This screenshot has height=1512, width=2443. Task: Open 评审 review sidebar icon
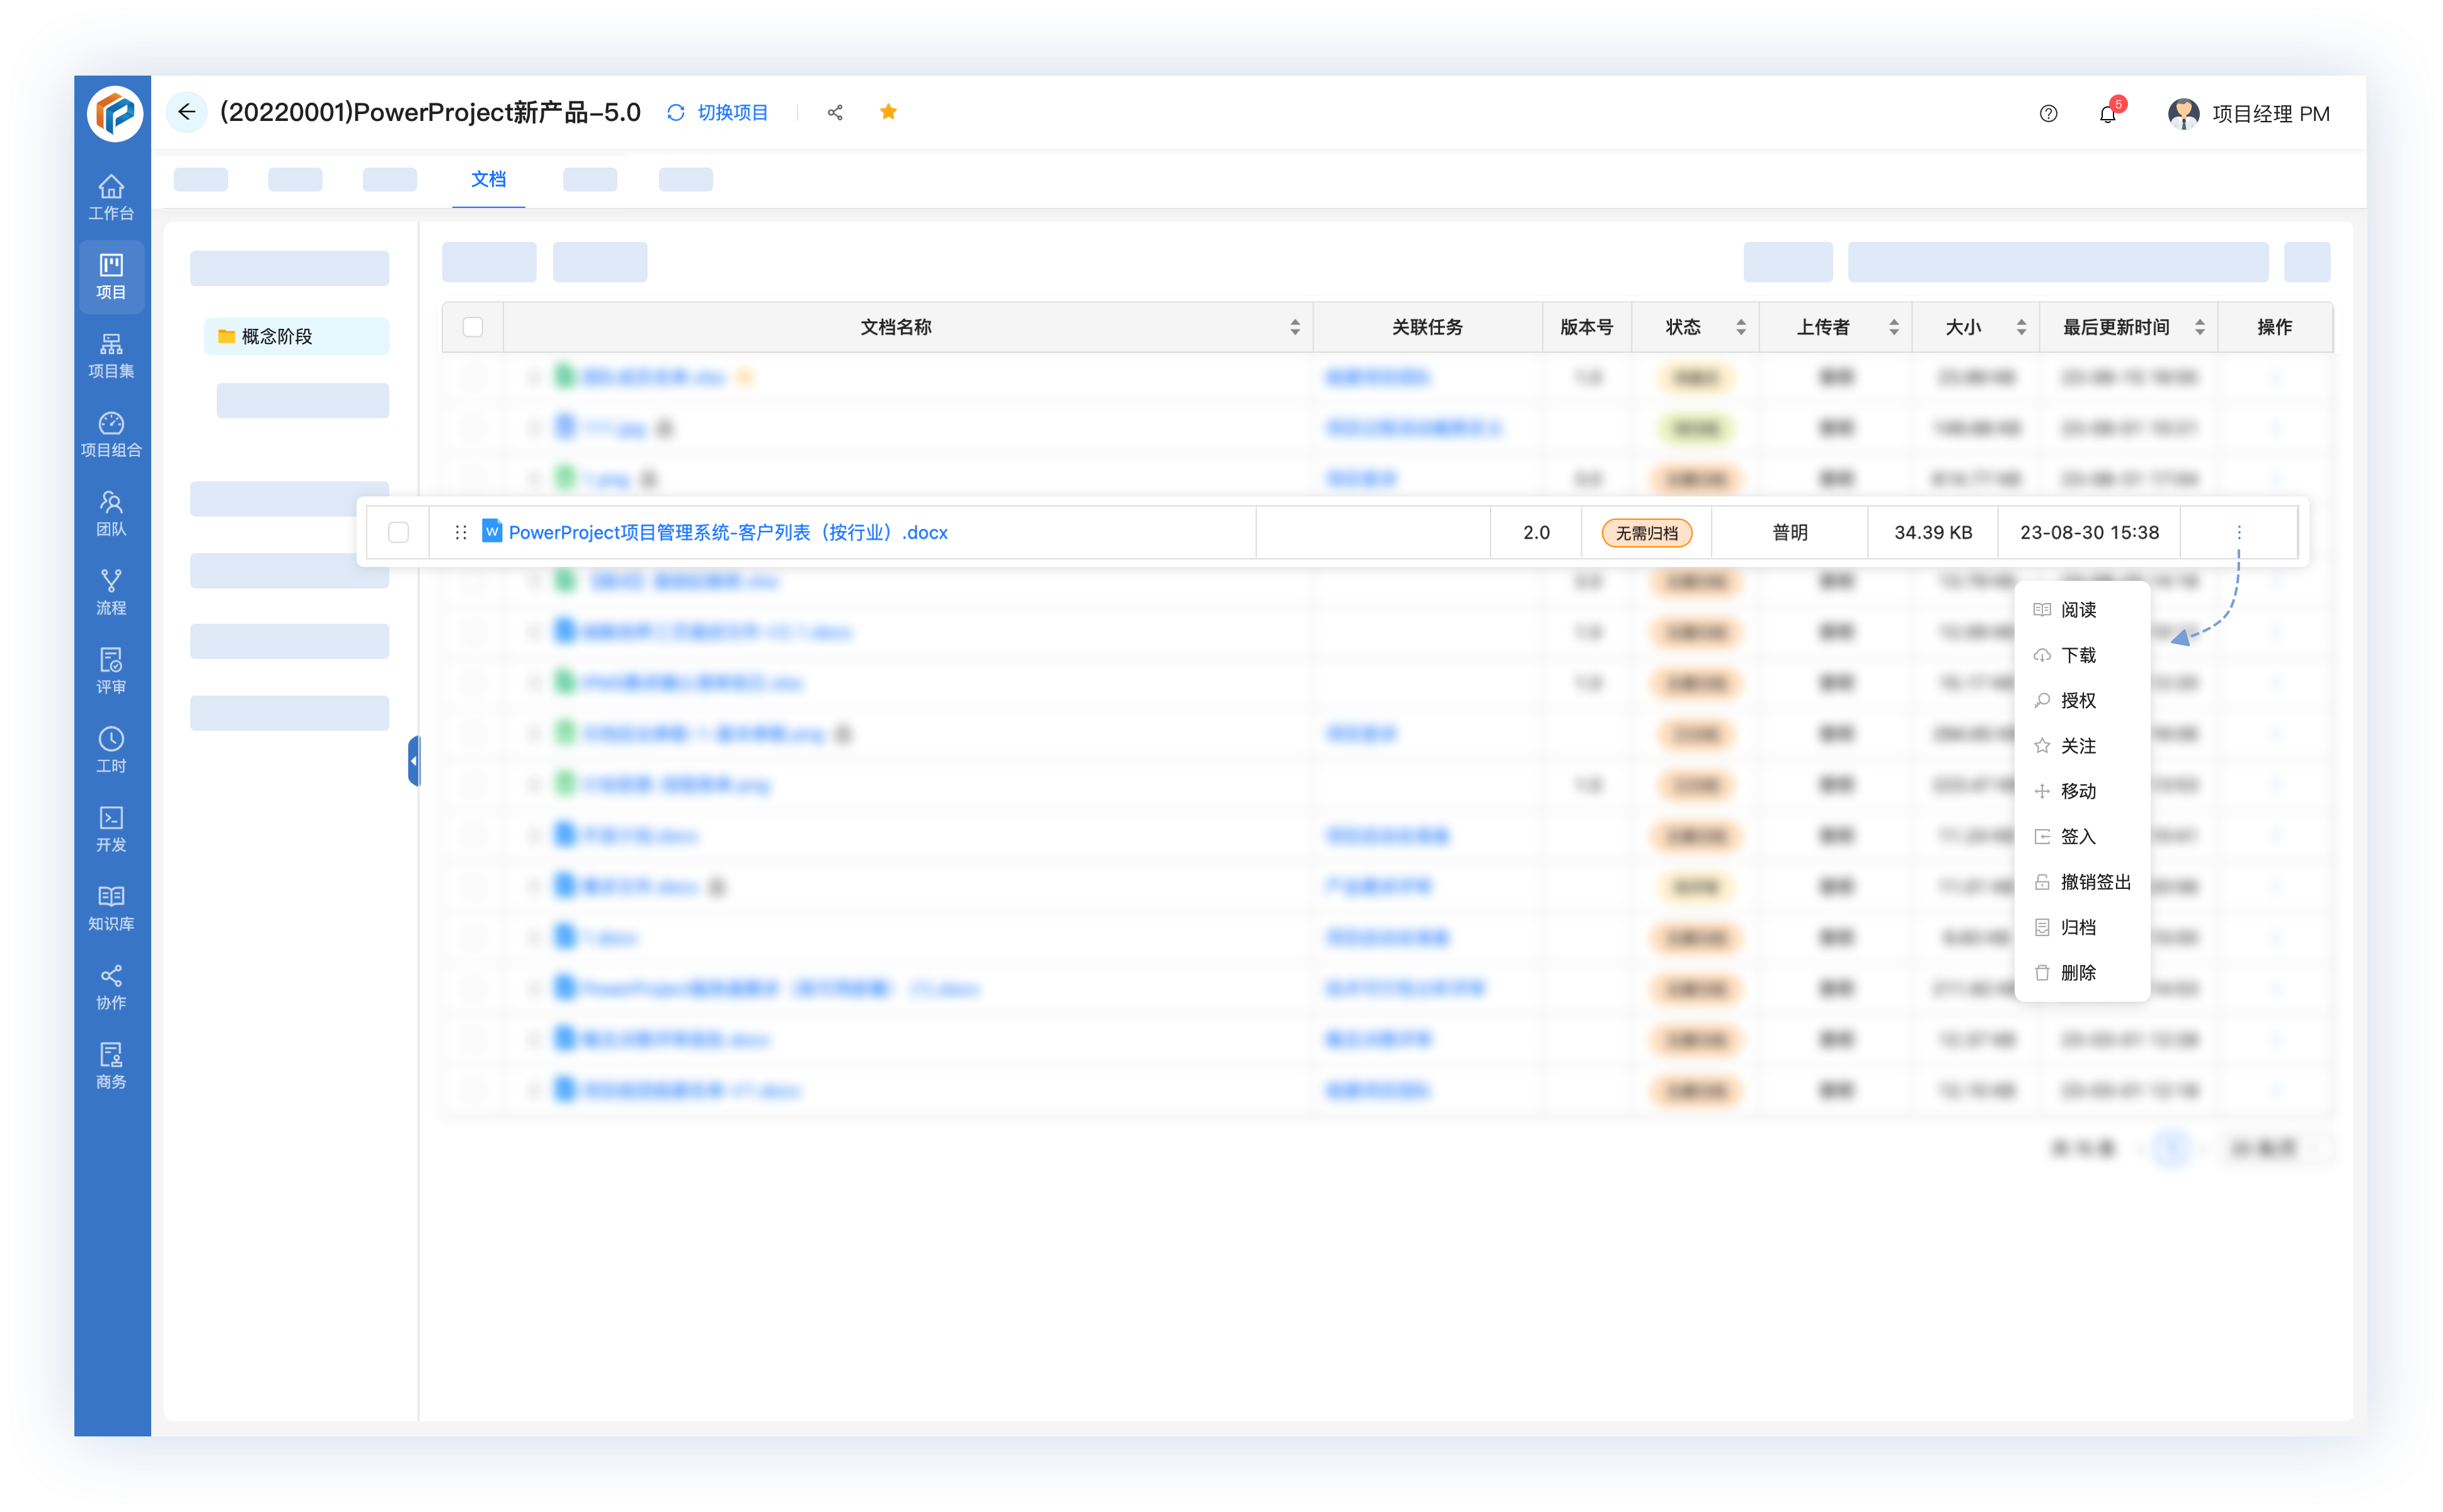(x=111, y=672)
